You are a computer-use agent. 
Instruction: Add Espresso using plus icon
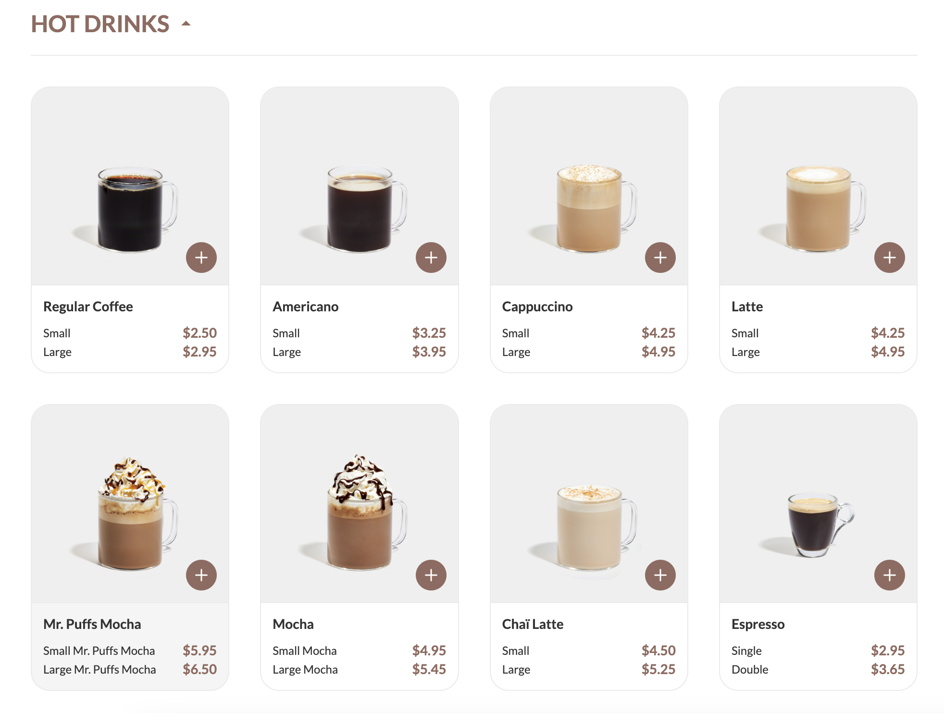(x=889, y=575)
